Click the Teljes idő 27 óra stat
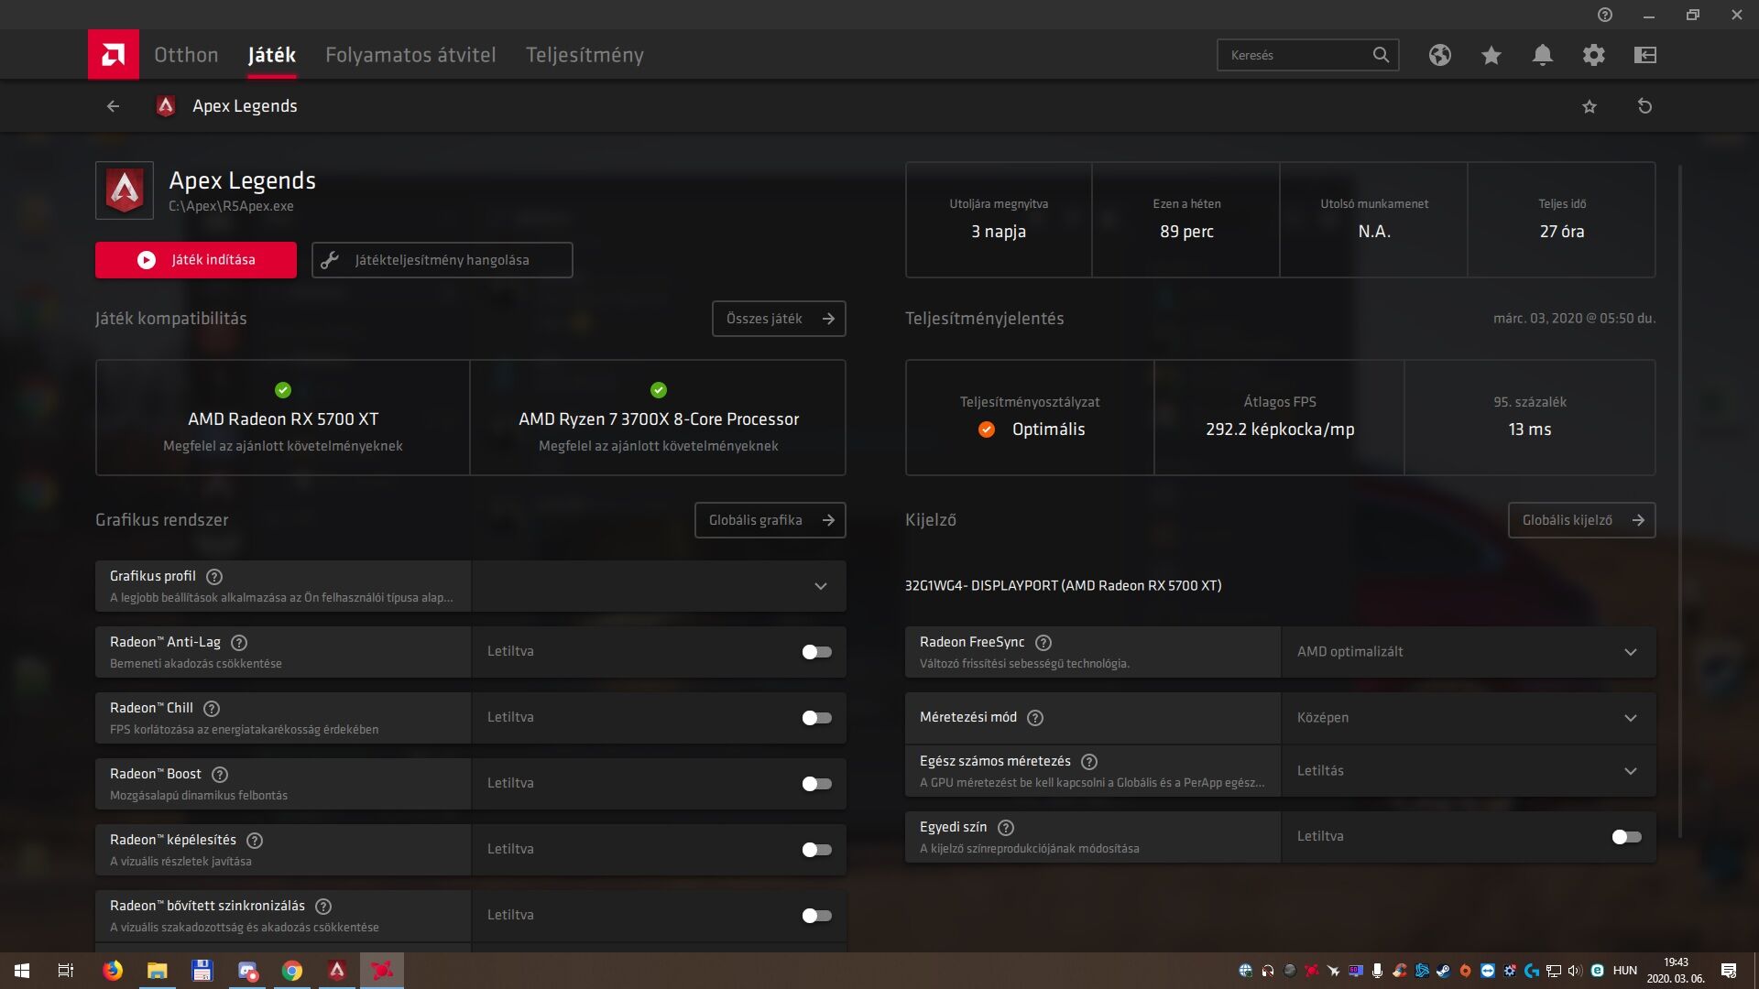The width and height of the screenshot is (1759, 989). (x=1562, y=220)
